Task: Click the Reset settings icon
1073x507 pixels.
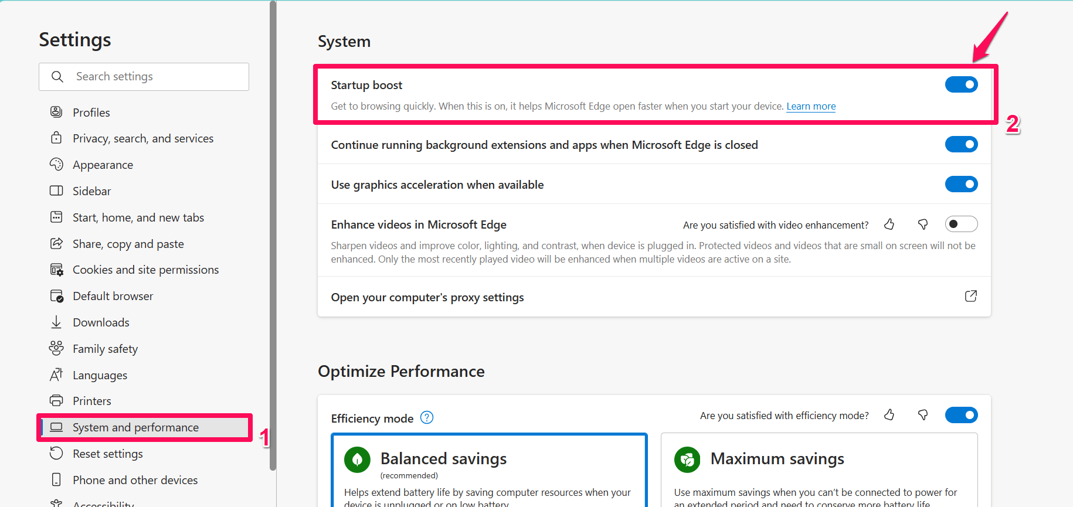Action: pos(56,453)
